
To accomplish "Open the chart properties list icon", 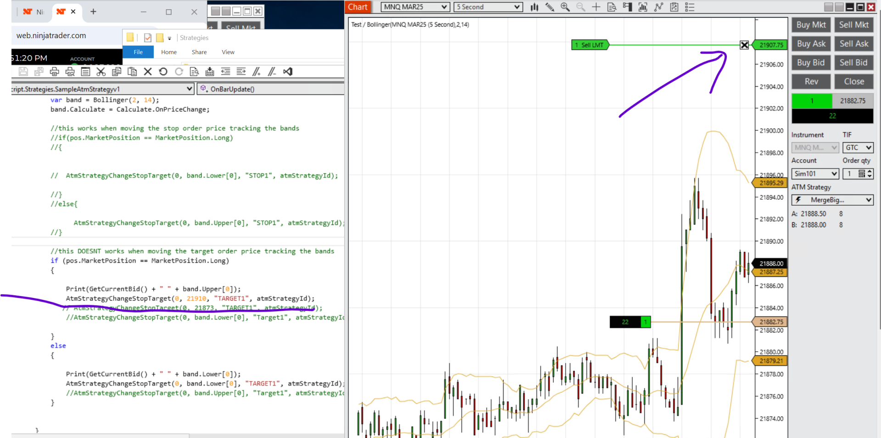I will pos(690,7).
